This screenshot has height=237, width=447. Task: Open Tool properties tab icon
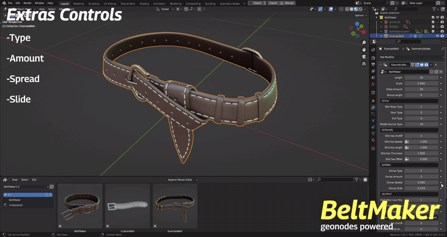tap(373, 50)
